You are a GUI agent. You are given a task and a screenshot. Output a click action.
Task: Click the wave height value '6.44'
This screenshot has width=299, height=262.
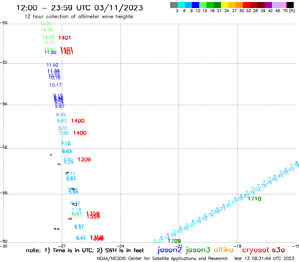click(171, 235)
